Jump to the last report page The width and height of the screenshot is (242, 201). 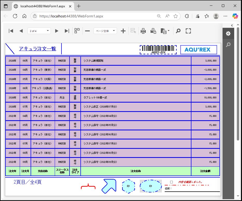click(67, 31)
